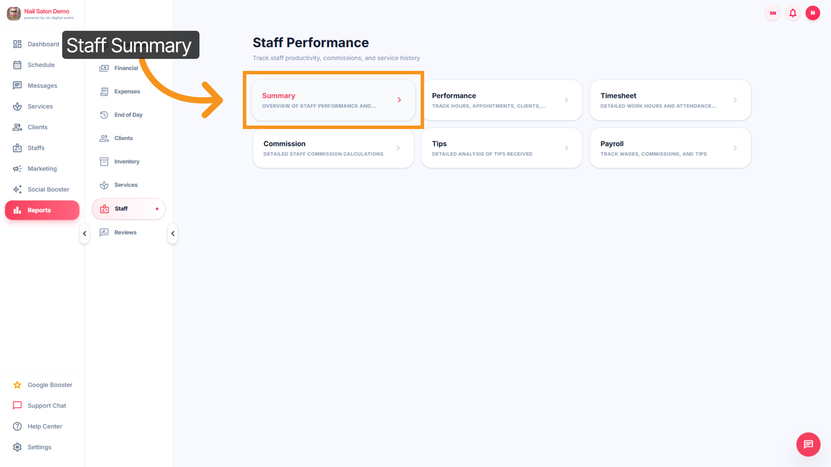The width and height of the screenshot is (831, 467).
Task: Open the Payroll report
Action: [670, 148]
